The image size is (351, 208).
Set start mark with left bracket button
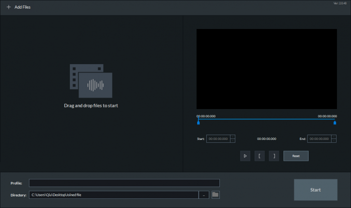(x=259, y=156)
